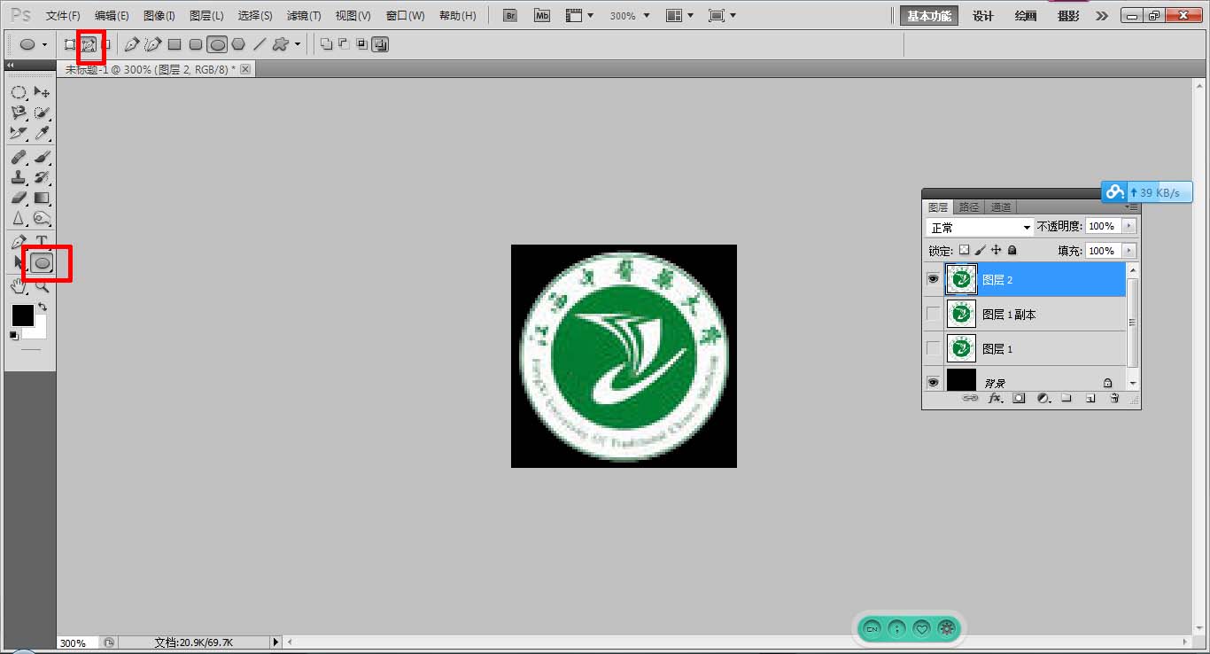Pick Line shape in options bar

click(260, 44)
